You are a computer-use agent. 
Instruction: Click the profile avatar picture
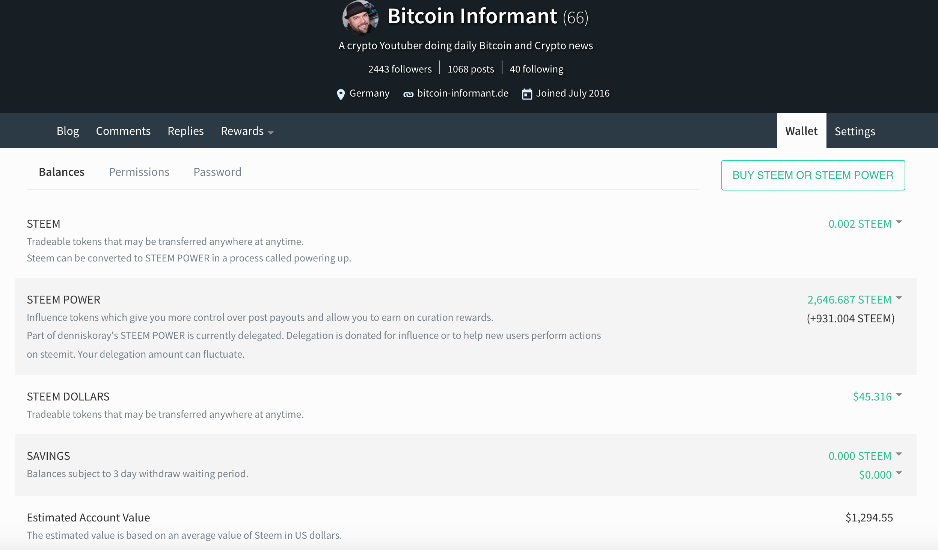pos(360,17)
